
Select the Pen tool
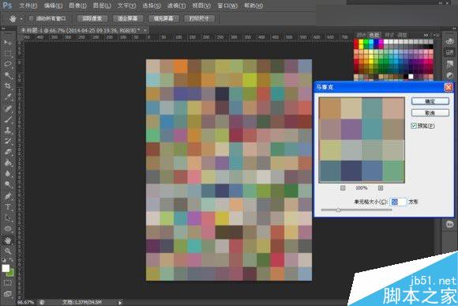click(8, 196)
